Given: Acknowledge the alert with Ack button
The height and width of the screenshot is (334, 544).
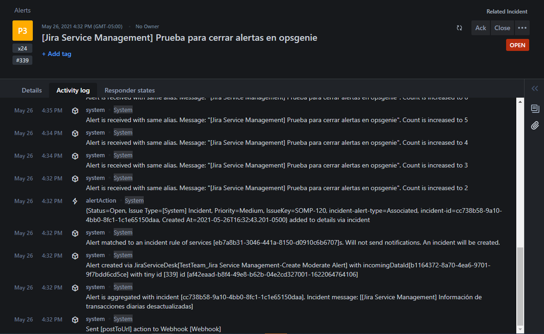Looking at the screenshot, I should (480, 28).
